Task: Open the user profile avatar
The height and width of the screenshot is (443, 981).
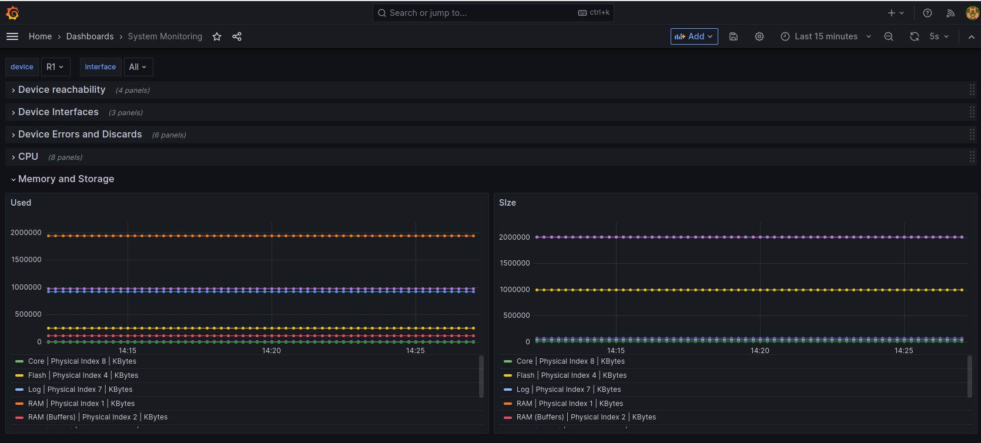Action: 972,13
